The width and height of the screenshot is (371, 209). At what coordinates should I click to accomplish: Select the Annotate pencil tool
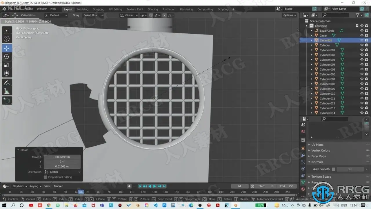(x=7, y=83)
